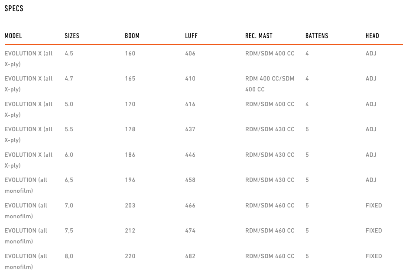Select the boom value 212
The height and width of the screenshot is (272, 403).
130,230
